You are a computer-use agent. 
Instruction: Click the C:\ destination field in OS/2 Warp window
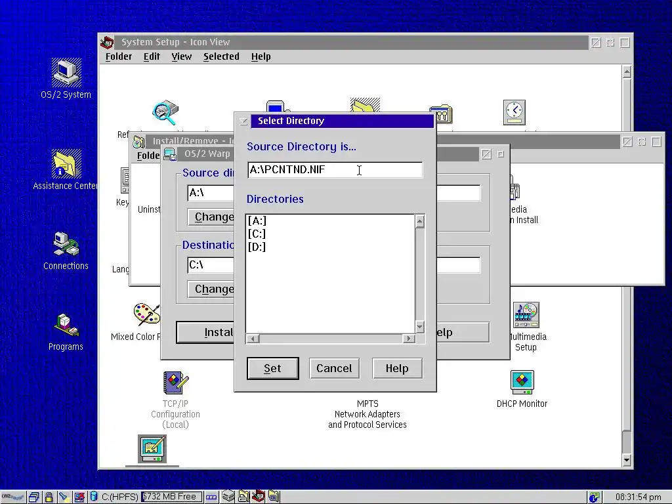(x=211, y=265)
